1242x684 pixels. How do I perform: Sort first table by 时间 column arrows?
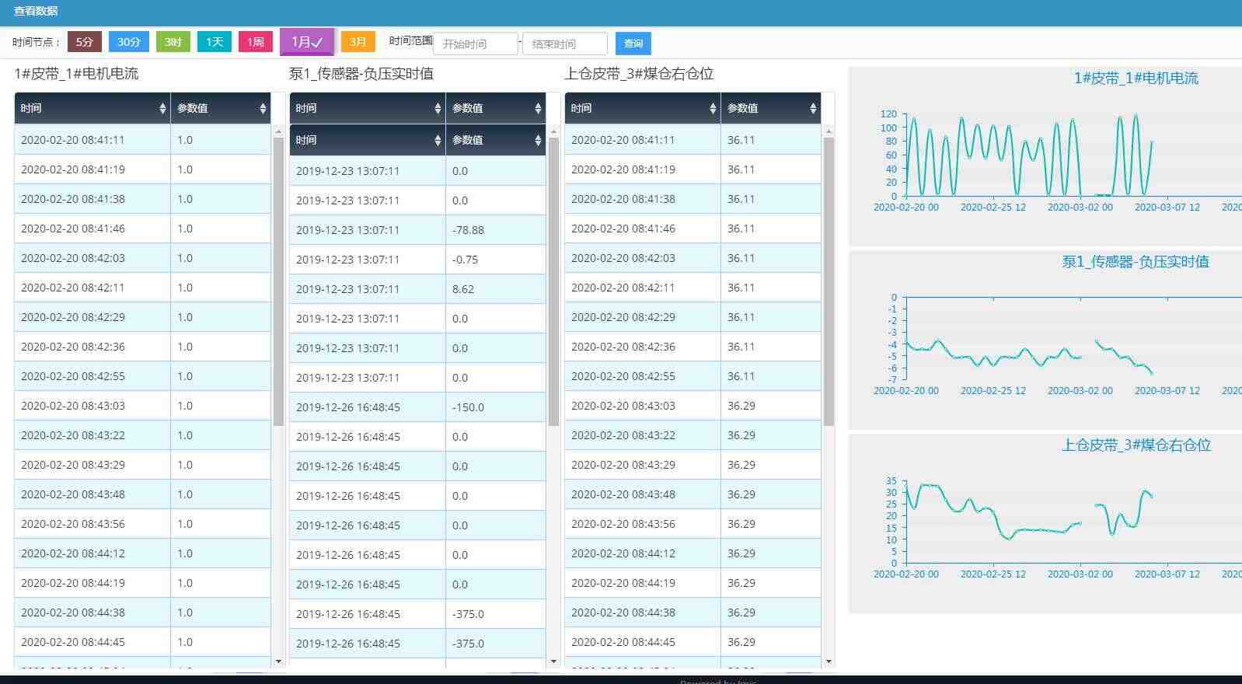point(162,109)
